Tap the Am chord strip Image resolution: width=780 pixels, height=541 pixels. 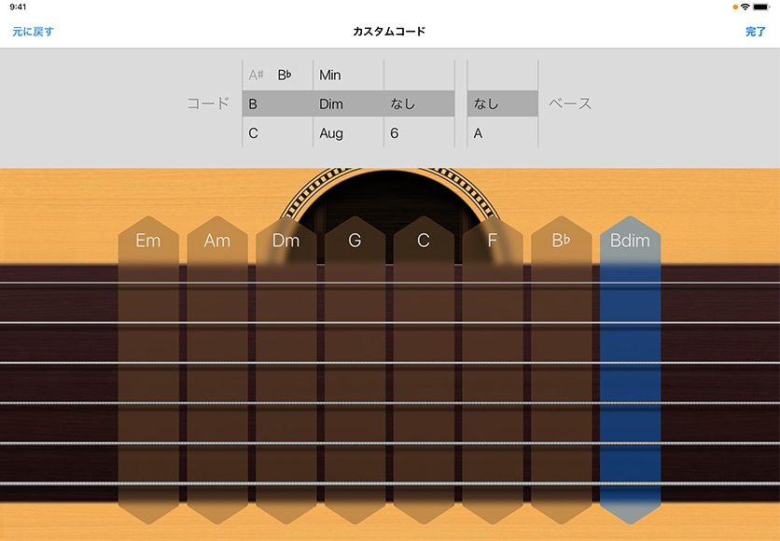[x=217, y=373]
